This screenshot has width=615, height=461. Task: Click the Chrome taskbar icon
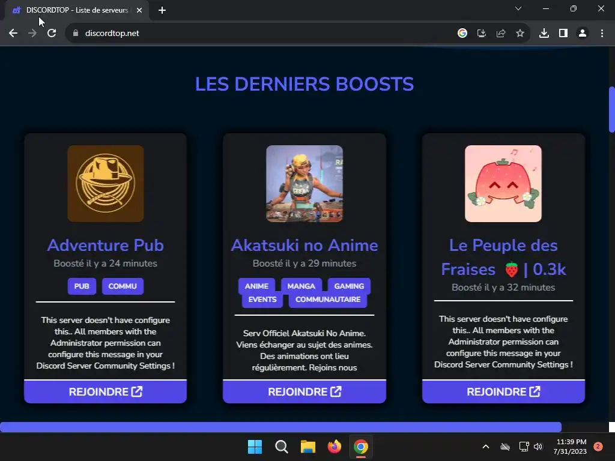click(x=361, y=447)
